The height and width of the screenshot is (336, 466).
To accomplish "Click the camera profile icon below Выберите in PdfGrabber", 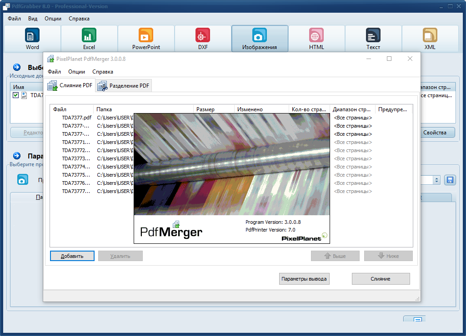I will click(x=23, y=179).
